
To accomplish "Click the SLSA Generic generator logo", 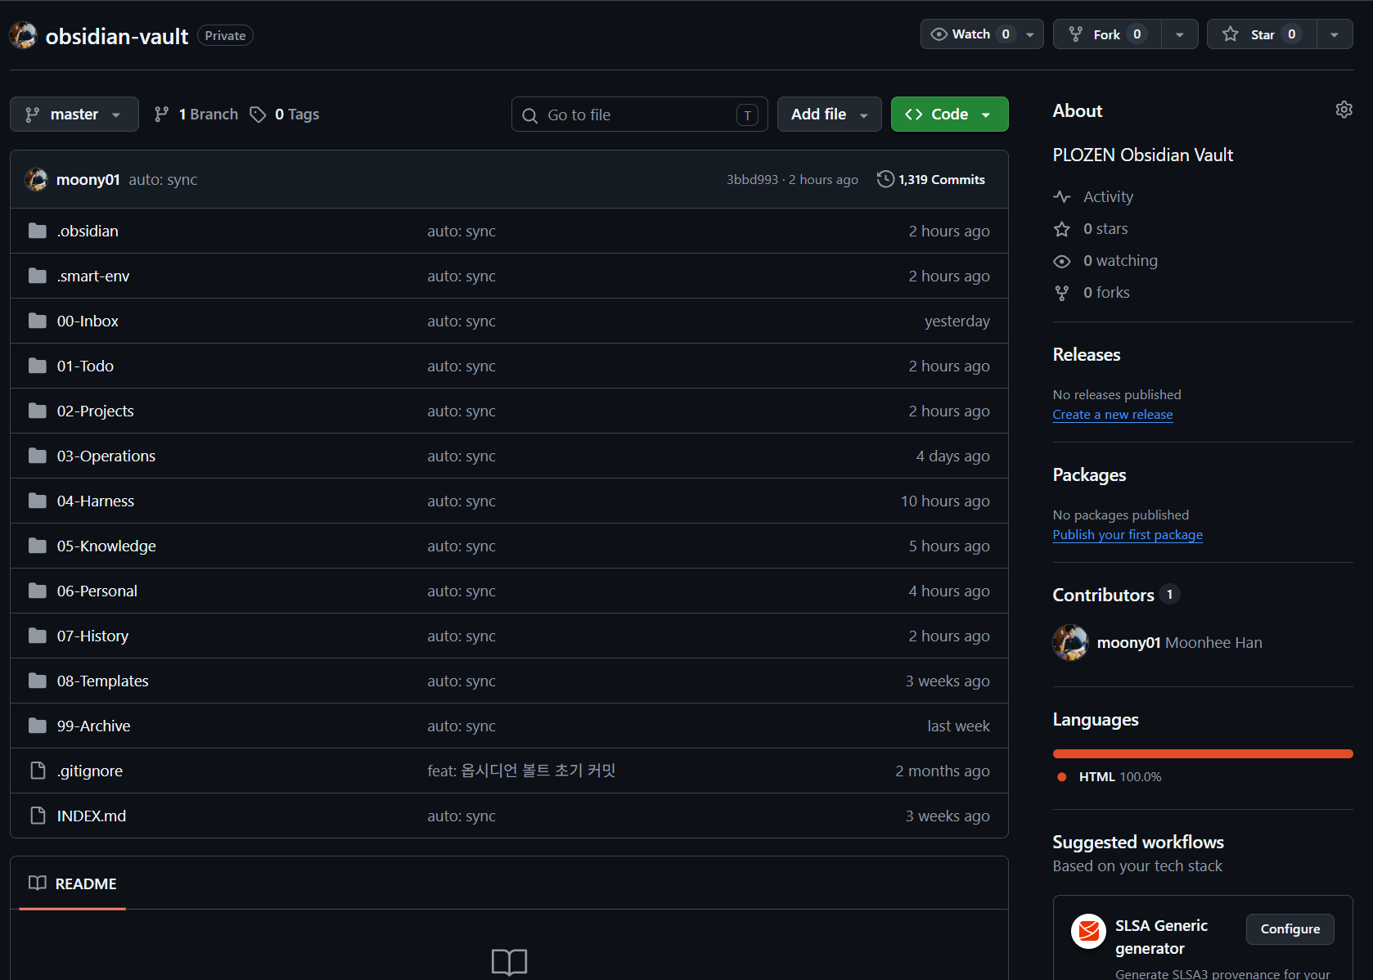I will click(x=1088, y=931).
